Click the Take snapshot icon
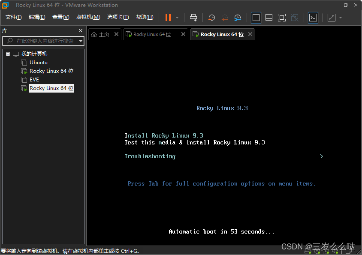The height and width of the screenshot is (255, 362). pos(211,18)
